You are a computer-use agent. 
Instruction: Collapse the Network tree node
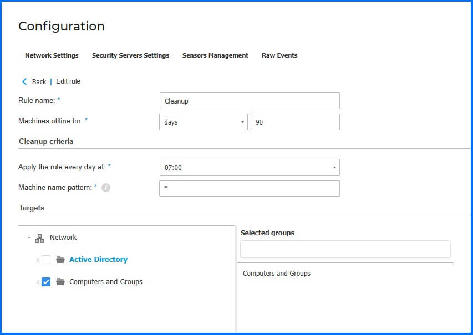click(x=29, y=238)
